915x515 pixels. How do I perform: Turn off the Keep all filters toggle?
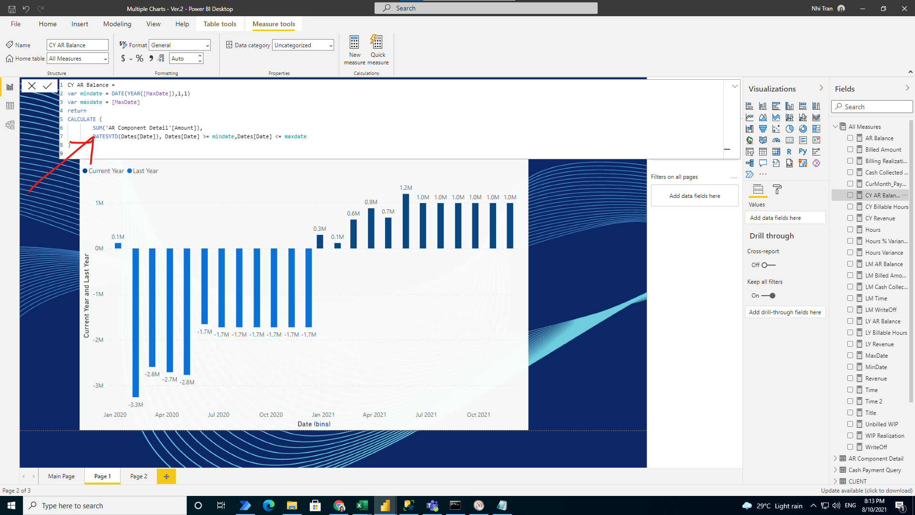click(768, 296)
